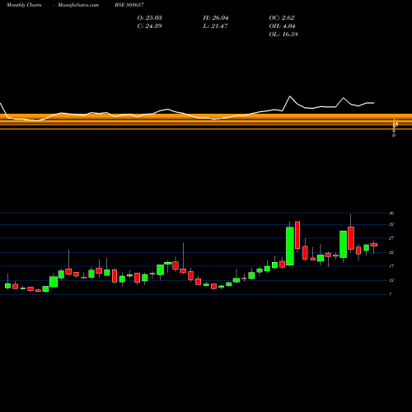This screenshot has height=412, width=412.
Task: Click the price axis label 27
Action: point(391,238)
